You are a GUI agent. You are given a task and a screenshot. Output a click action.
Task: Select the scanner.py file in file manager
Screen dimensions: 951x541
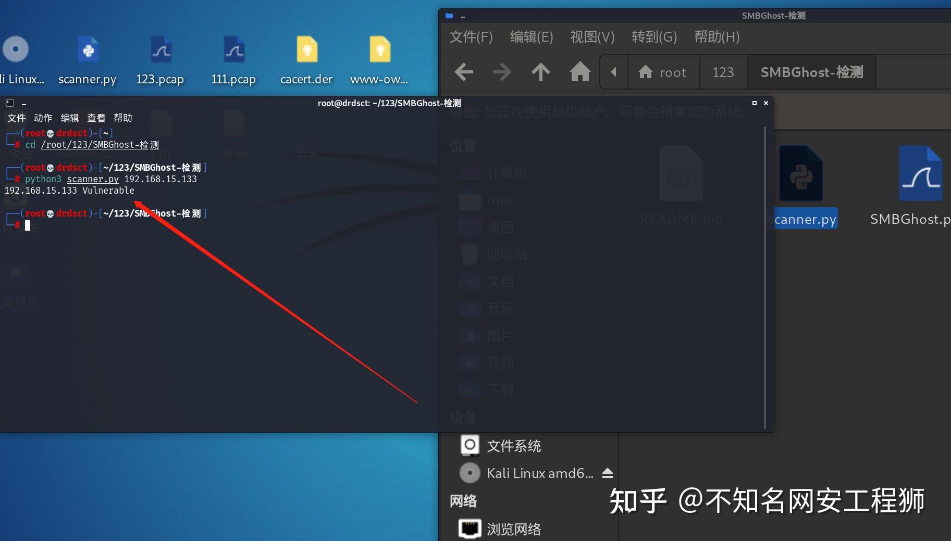point(801,186)
